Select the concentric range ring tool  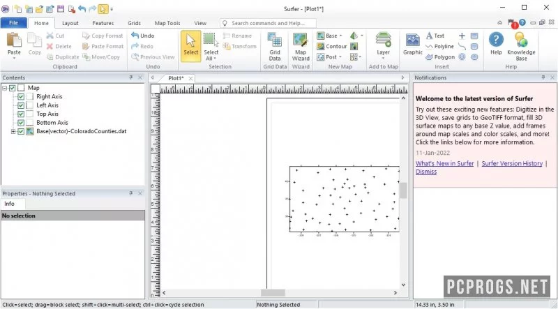click(462, 57)
